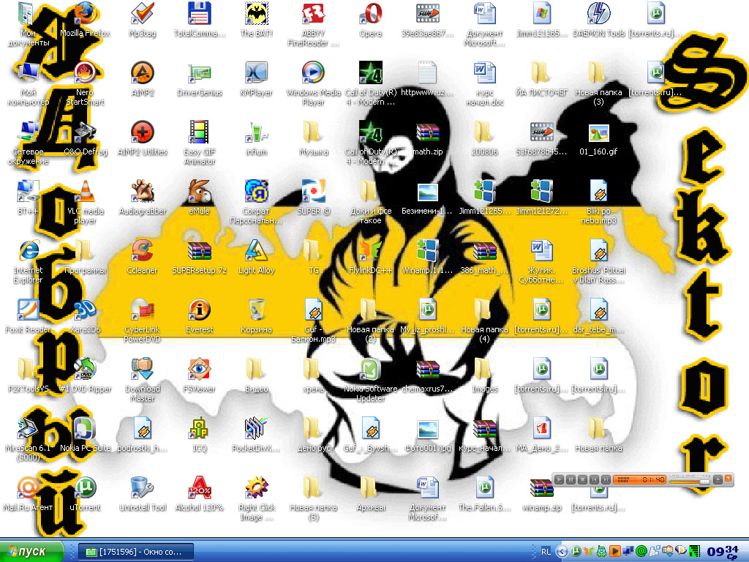Open the uTorrent desktop shortcut

(85, 494)
